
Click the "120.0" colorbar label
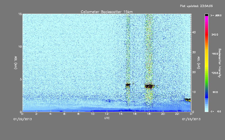click(x=215, y=73)
